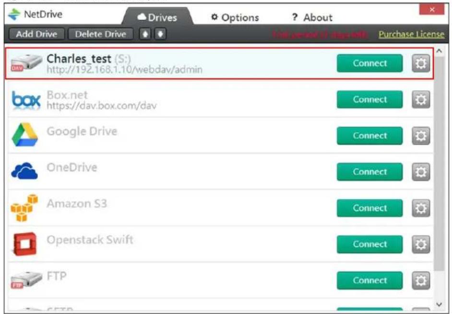Screen dimensions: 452x314
Task: Open settings gear for Amazon S3
Action: point(421,208)
